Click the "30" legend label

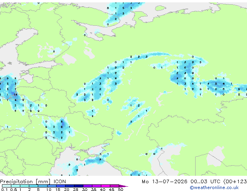[85, 189]
